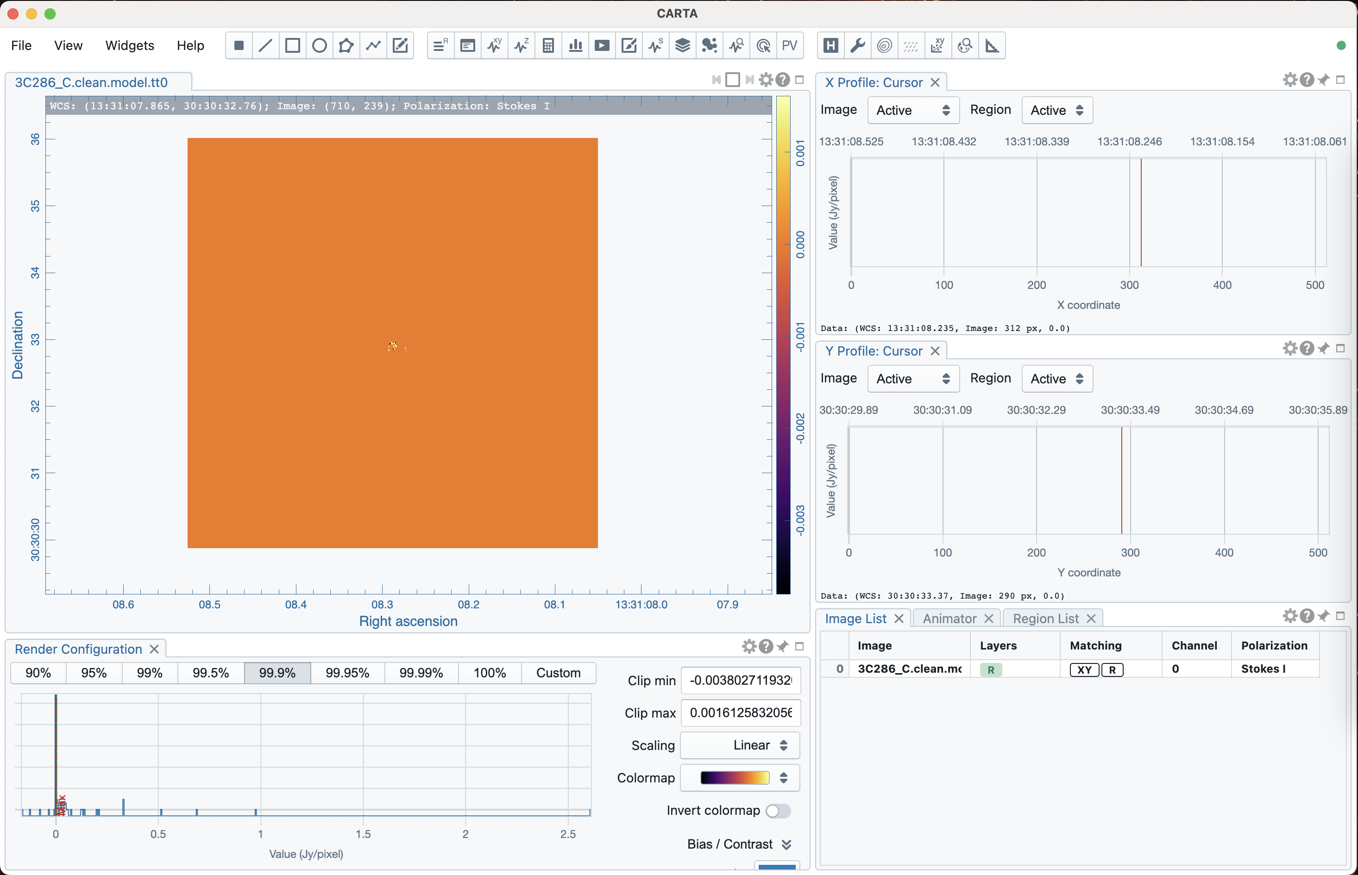
Task: Open the animator play widget
Action: click(602, 45)
